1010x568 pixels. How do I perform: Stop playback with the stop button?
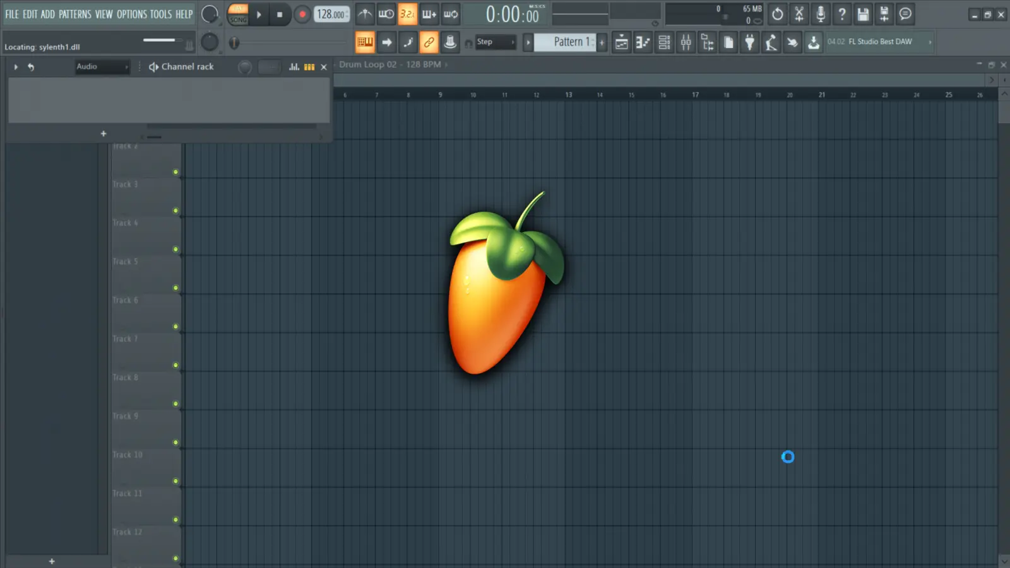[280, 14]
